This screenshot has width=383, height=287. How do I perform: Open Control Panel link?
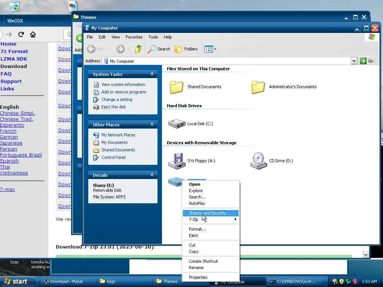tap(113, 157)
